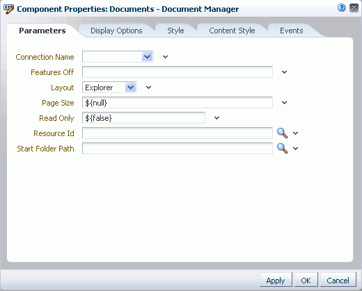Expand the Layout dropdown showing Explorer
The width and height of the screenshot is (362, 291).
click(x=130, y=88)
